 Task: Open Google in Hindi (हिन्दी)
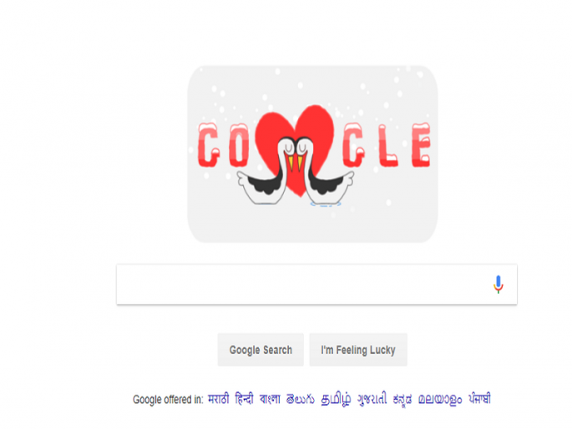tap(244, 399)
